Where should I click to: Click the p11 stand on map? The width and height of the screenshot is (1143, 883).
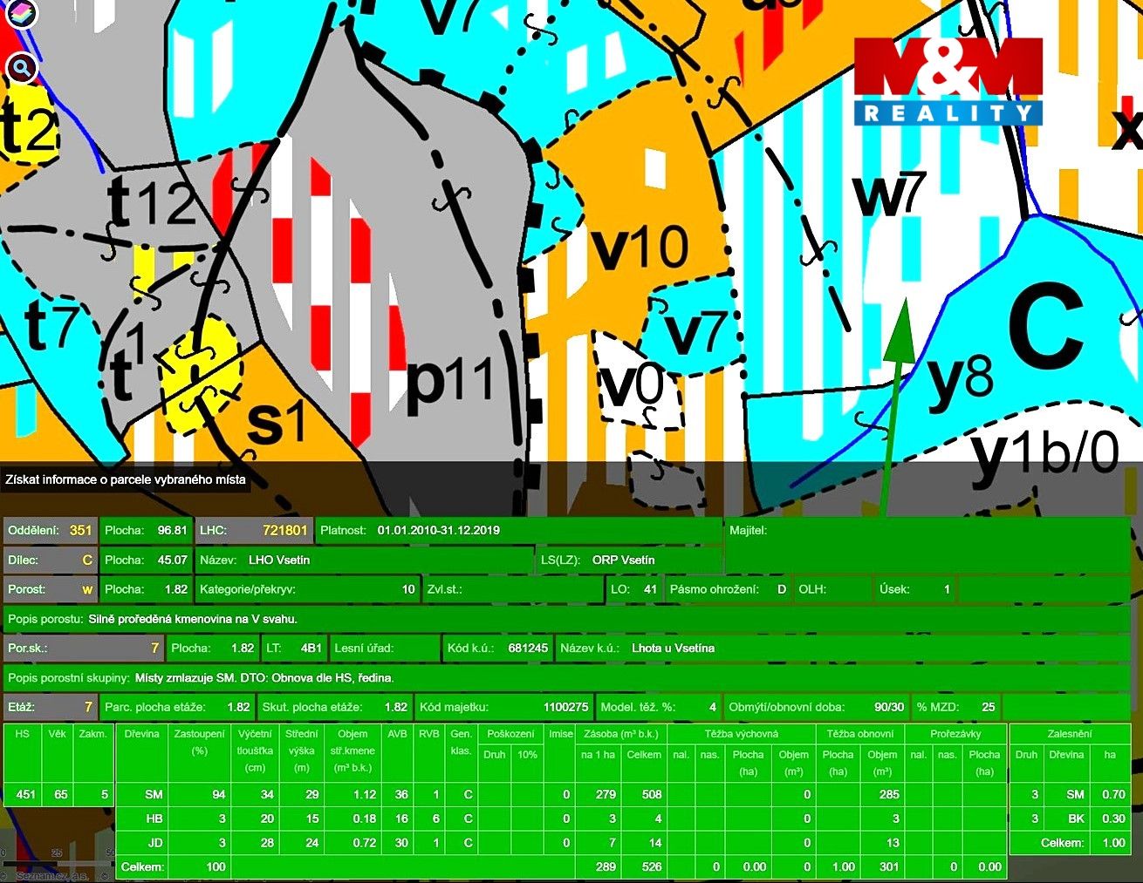point(451,381)
